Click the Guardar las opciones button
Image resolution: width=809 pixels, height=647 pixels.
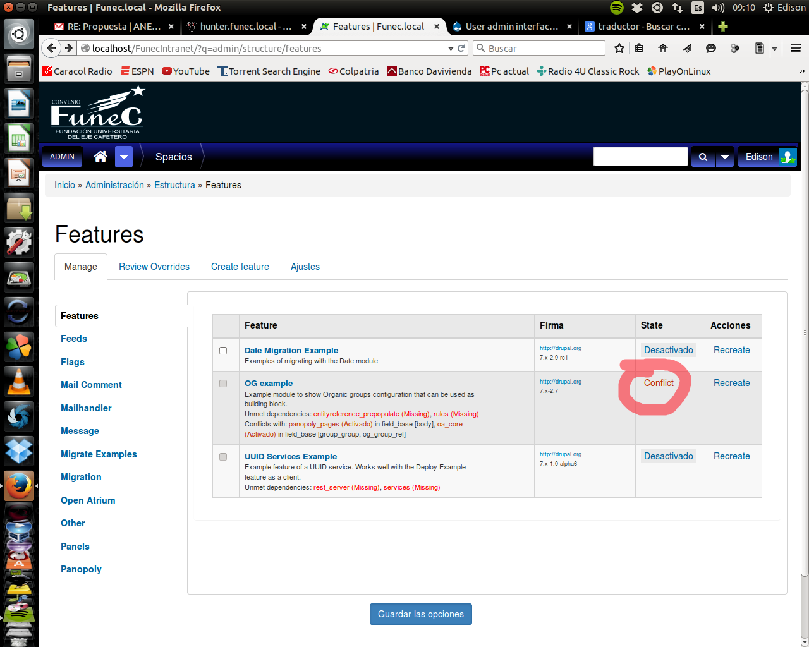click(420, 614)
